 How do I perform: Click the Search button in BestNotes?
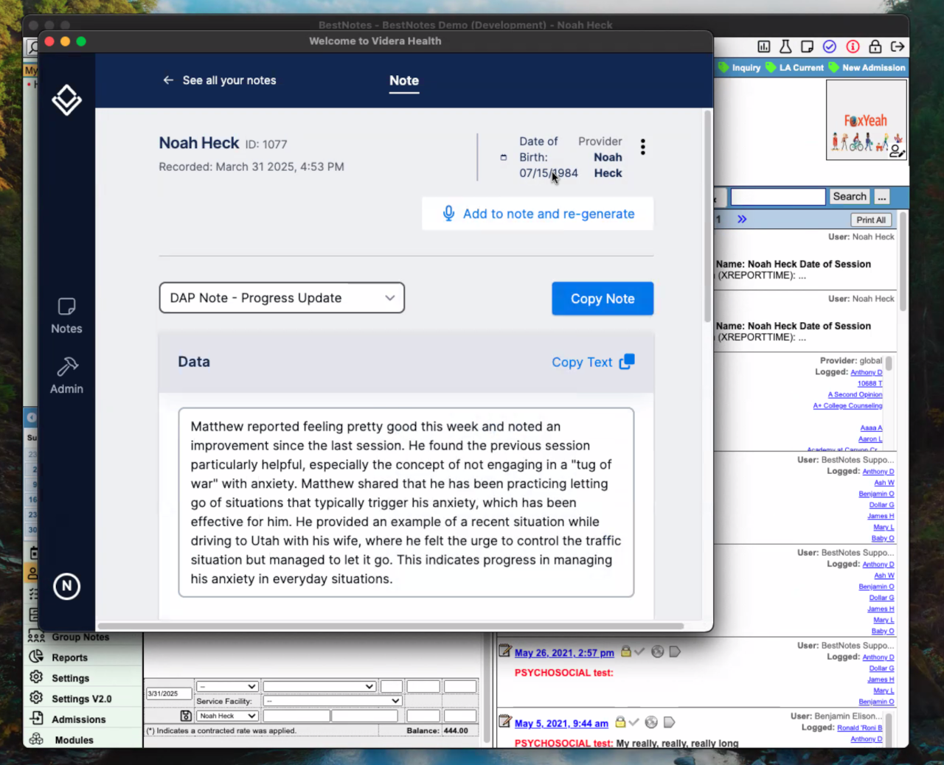tap(850, 197)
